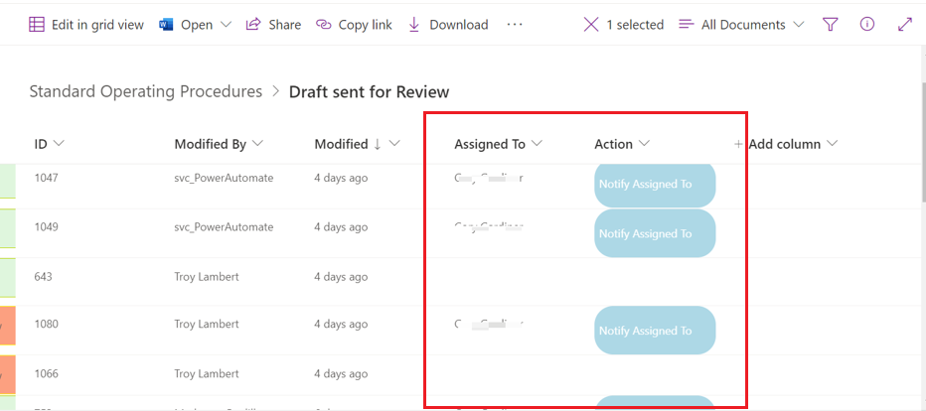Click the 1 selected label
This screenshot has height=411, width=926.
[x=636, y=25]
